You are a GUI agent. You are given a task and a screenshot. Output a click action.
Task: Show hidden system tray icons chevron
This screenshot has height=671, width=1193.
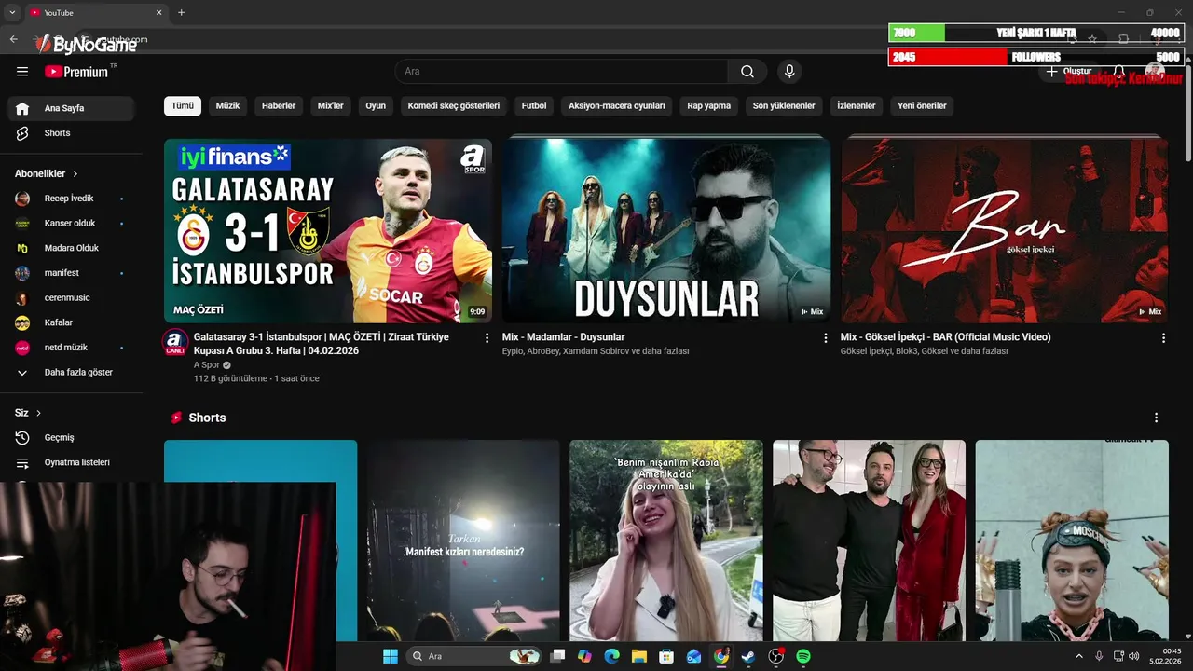pyautogui.click(x=1079, y=656)
